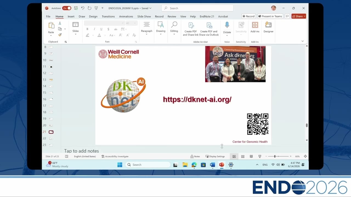Select the Format Painter brush
This screenshot has width=351, height=197.
pos(60,35)
